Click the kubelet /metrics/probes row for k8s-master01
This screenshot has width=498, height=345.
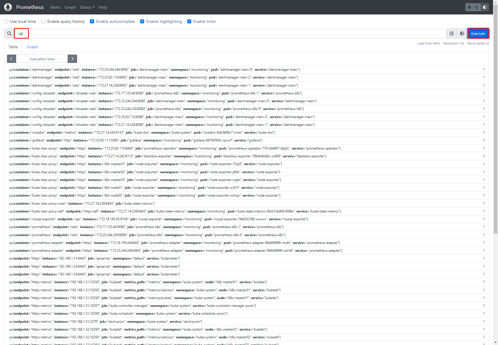pyautogui.click(x=247, y=298)
